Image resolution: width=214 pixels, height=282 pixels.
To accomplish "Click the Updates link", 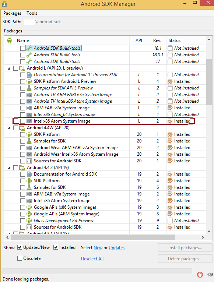I will click(116, 248).
